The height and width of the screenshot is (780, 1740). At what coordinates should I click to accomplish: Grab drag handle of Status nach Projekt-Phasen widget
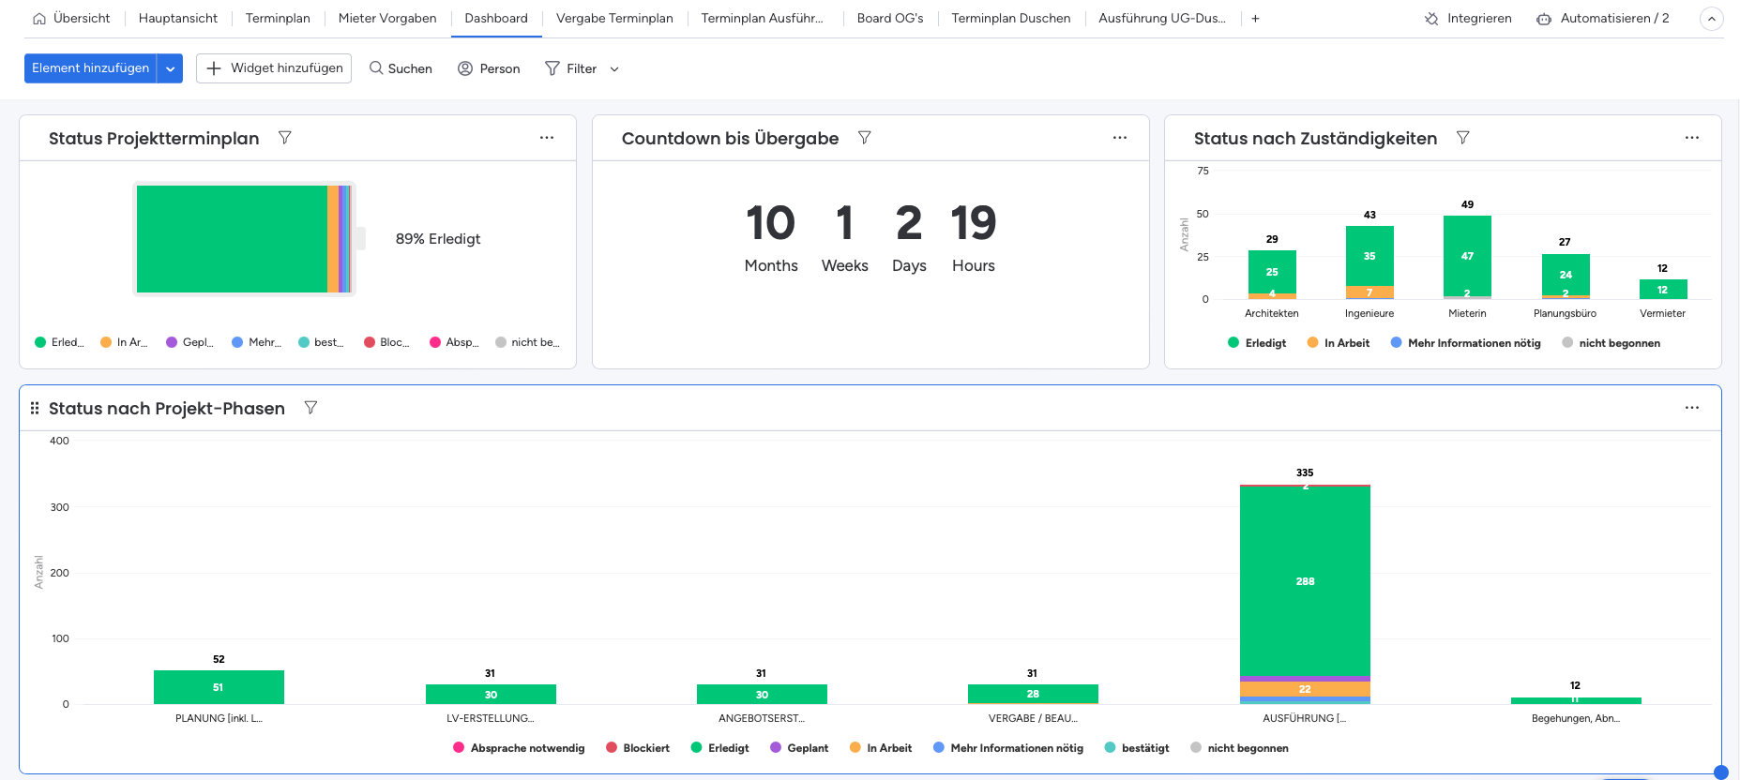35,408
